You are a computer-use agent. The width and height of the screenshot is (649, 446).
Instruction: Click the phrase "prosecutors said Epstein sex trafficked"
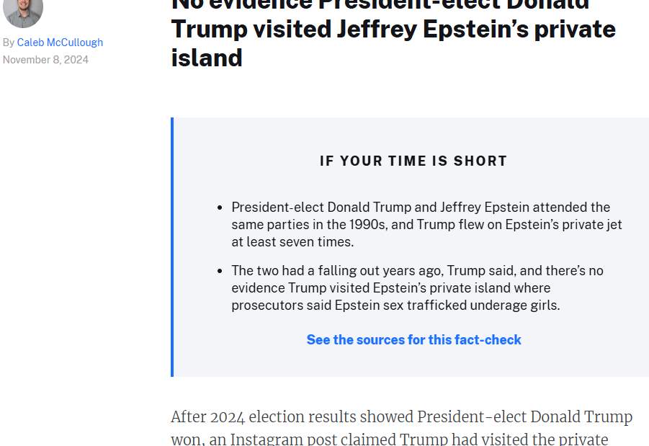pos(346,305)
